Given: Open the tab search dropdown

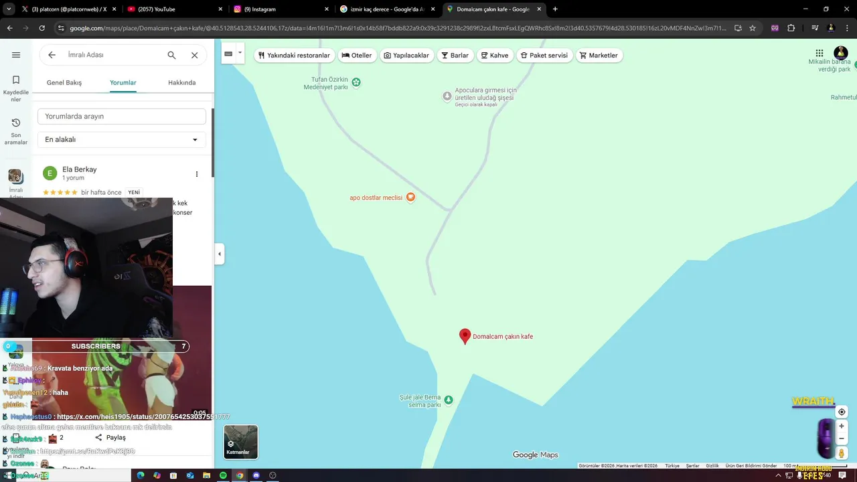Looking at the screenshot, I should pos(9,9).
